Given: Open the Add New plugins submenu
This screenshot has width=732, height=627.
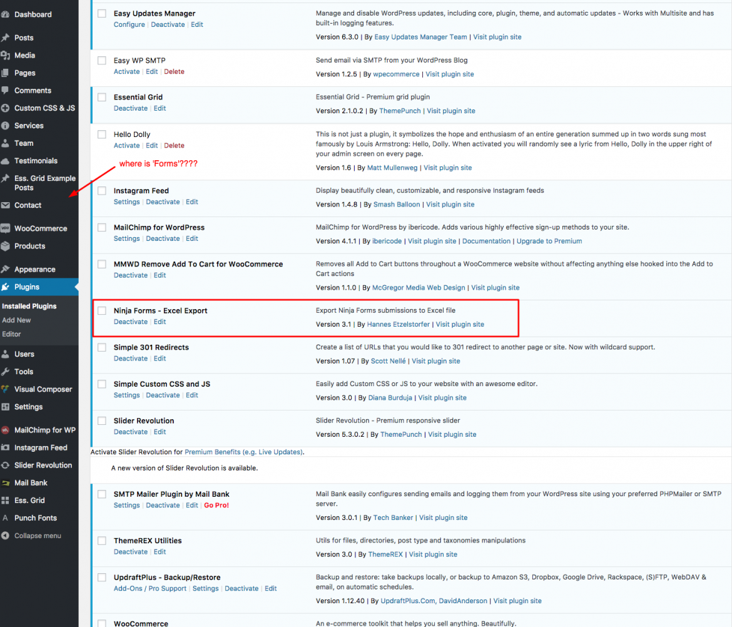Looking at the screenshot, I should (16, 320).
